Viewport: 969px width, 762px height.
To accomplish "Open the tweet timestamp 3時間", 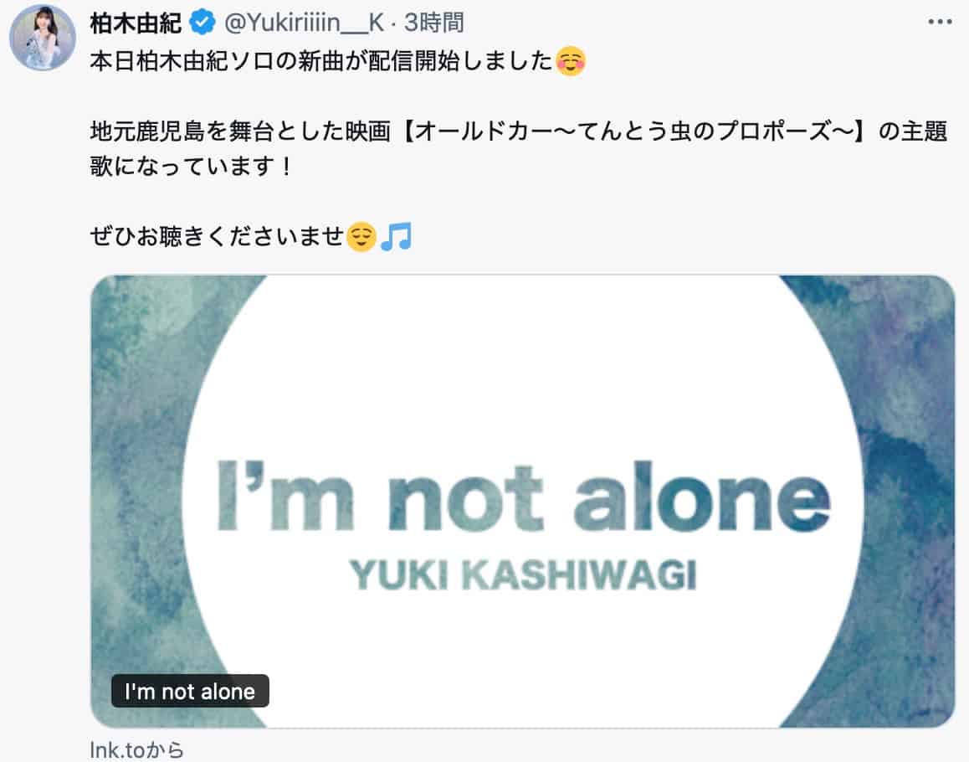I will pos(433,23).
